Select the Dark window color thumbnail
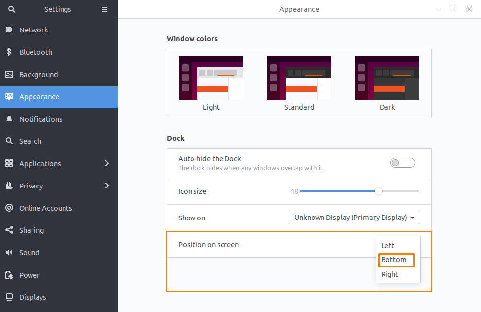The width and height of the screenshot is (481, 312). pyautogui.click(x=387, y=78)
